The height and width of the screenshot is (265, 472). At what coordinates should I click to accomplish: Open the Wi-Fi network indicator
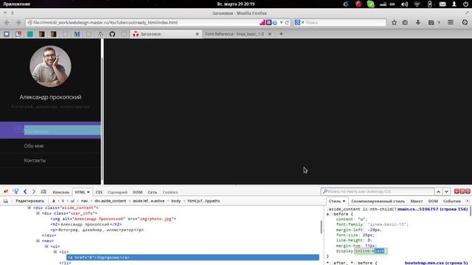[417, 4]
